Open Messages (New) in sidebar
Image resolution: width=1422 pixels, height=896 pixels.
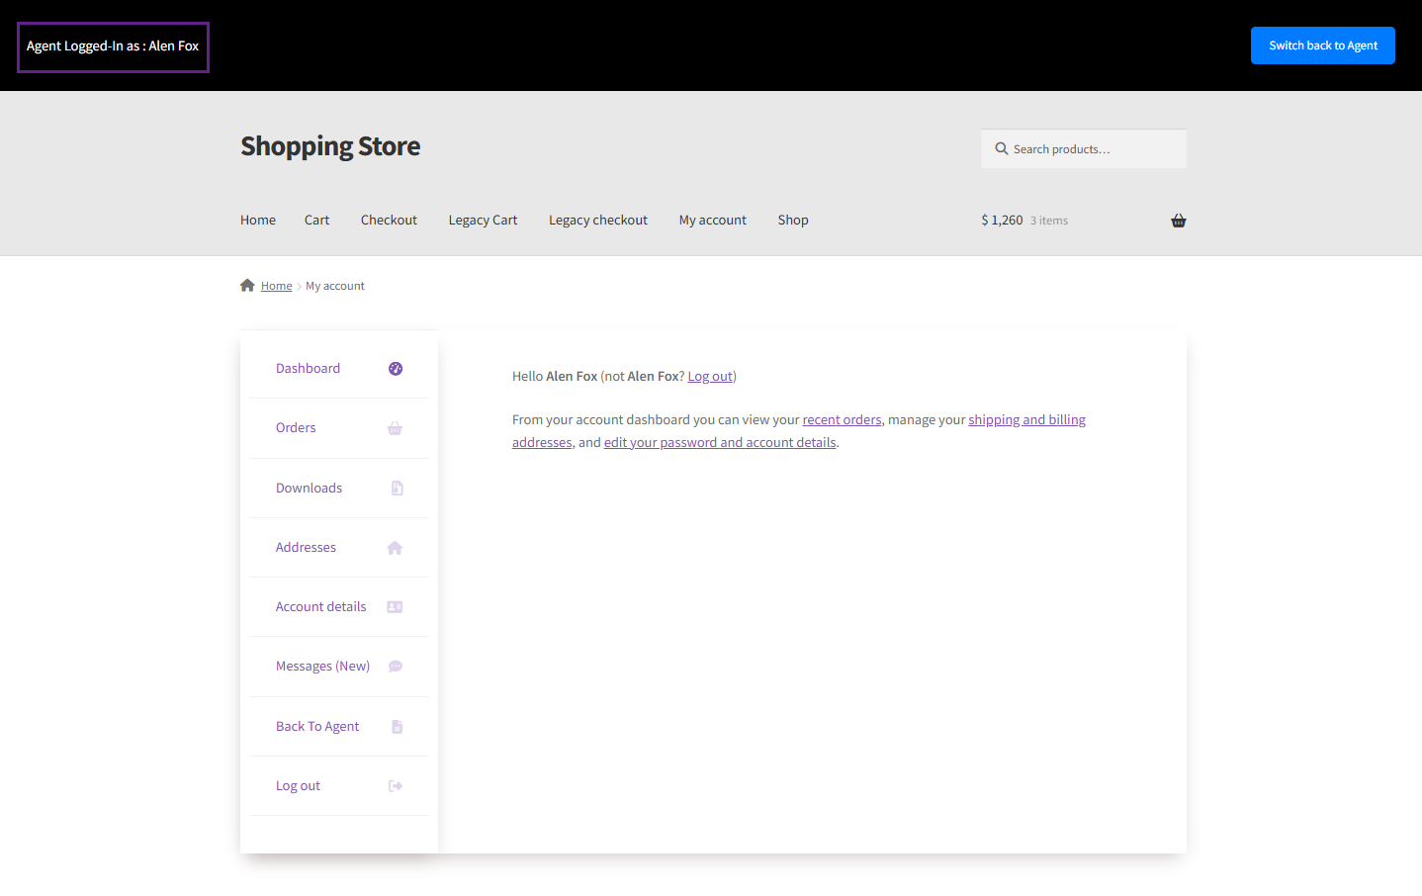click(322, 666)
